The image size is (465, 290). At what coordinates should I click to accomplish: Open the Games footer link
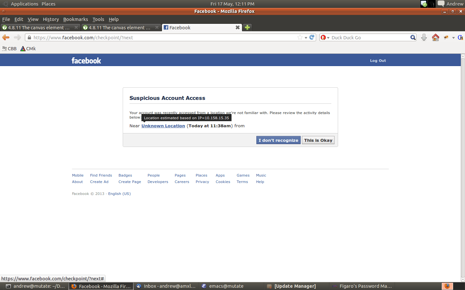coord(243,175)
